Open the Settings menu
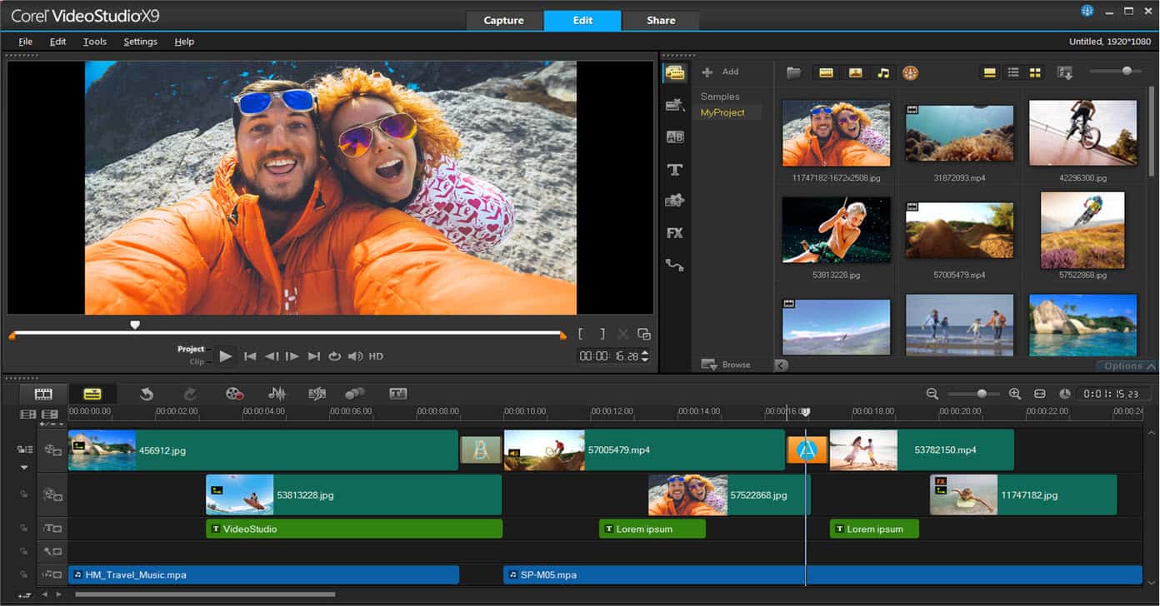The width and height of the screenshot is (1160, 606). pyautogui.click(x=140, y=41)
